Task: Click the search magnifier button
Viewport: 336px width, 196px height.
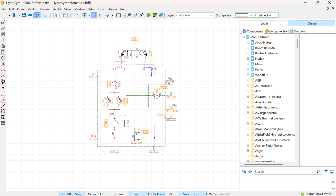Action: coord(318,172)
